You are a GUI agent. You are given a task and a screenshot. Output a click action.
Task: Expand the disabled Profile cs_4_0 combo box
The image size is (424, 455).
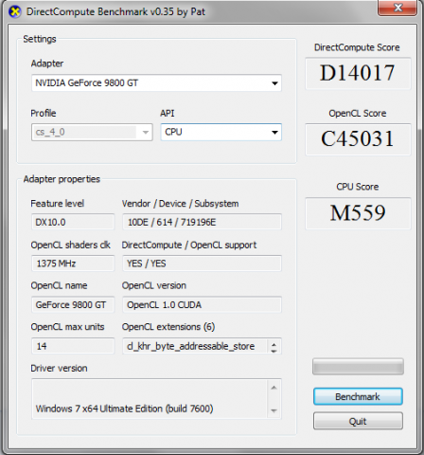pos(92,132)
